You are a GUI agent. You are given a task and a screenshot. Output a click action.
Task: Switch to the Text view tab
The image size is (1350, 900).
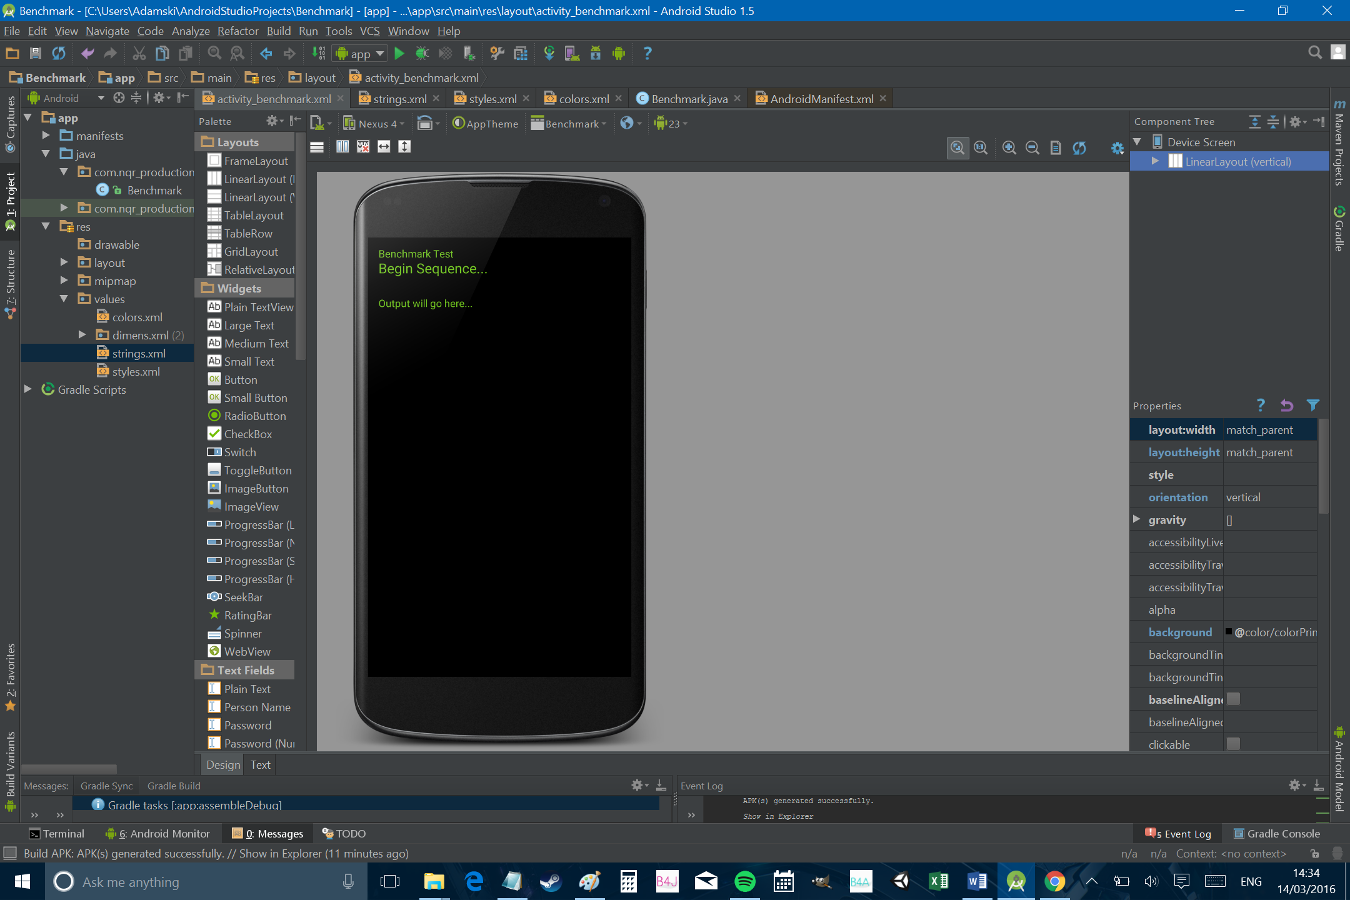pos(260,764)
